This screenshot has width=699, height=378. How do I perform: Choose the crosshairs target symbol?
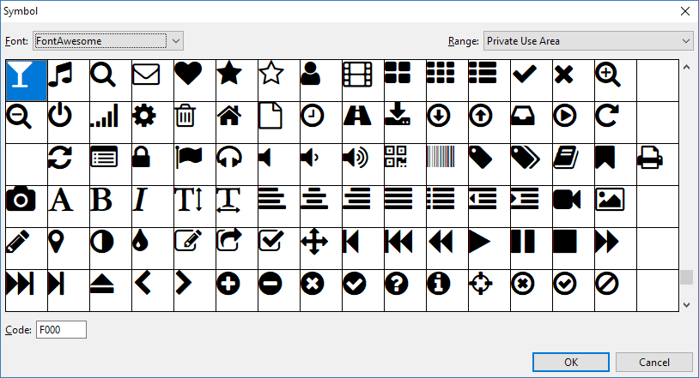coord(489,291)
